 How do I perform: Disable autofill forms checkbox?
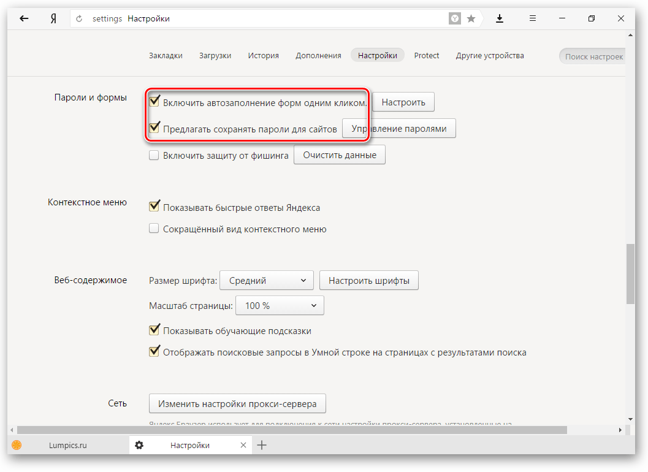click(x=154, y=102)
